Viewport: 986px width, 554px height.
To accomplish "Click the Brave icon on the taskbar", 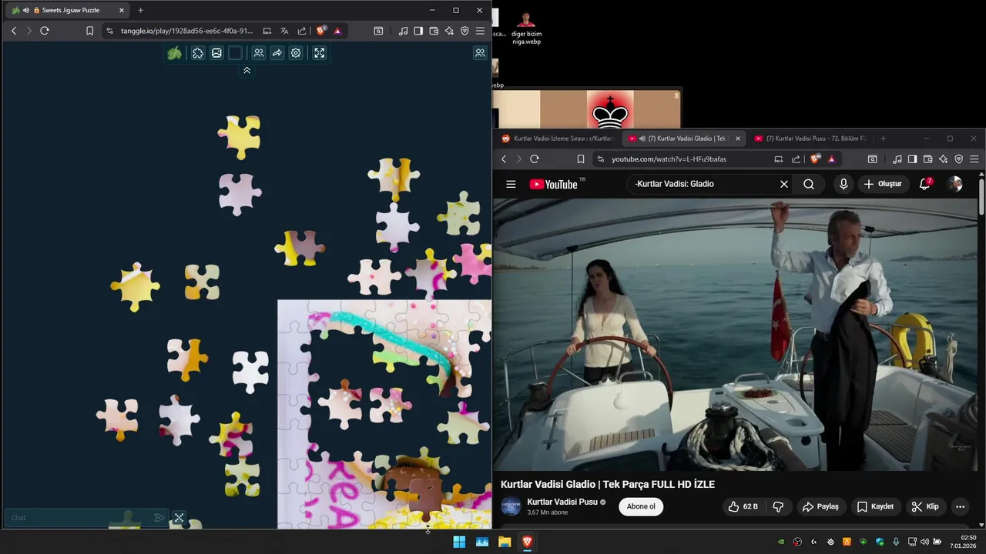I will point(527,542).
